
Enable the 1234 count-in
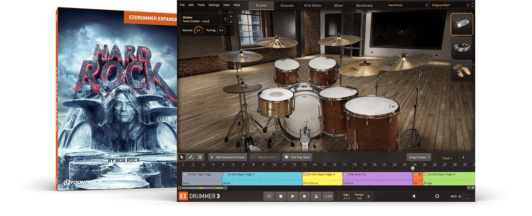point(328,196)
